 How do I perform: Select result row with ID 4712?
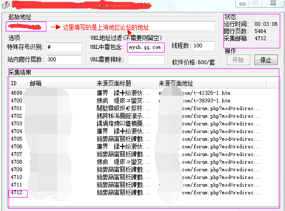(x=144, y=192)
